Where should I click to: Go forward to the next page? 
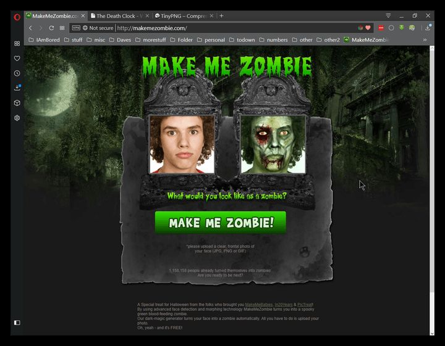tap(41, 28)
